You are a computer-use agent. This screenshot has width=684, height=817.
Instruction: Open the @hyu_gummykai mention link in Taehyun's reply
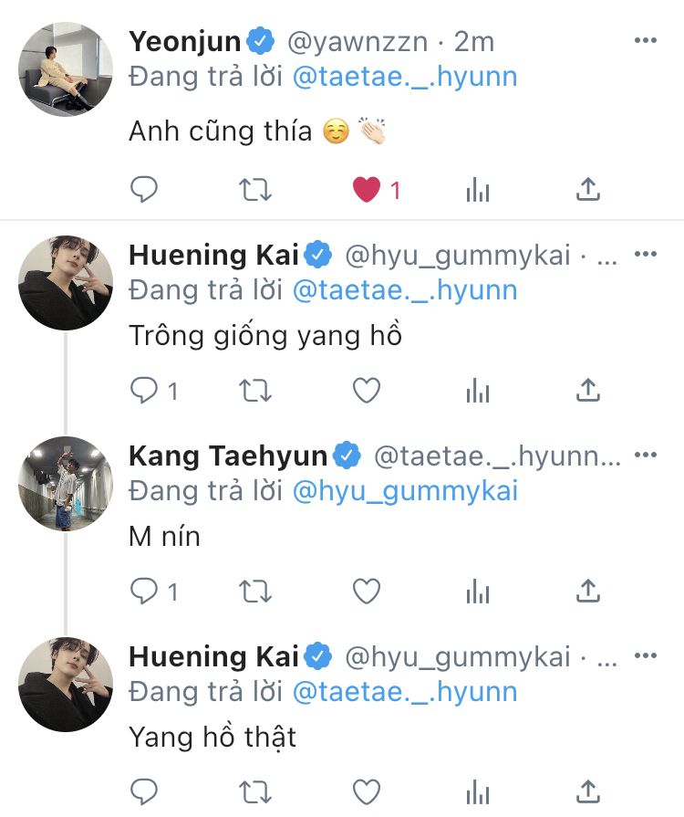(x=405, y=491)
